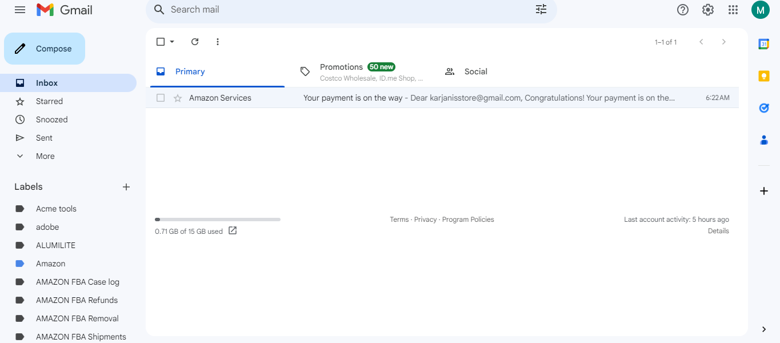Open the main menu hamburger icon

(x=20, y=10)
